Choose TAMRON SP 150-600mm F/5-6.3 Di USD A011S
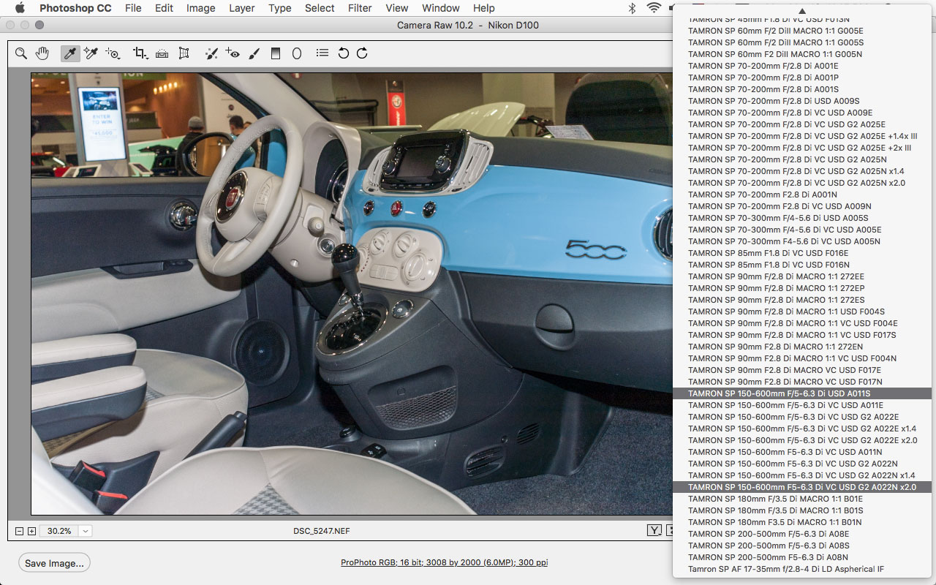The height and width of the screenshot is (585, 936). coord(802,393)
